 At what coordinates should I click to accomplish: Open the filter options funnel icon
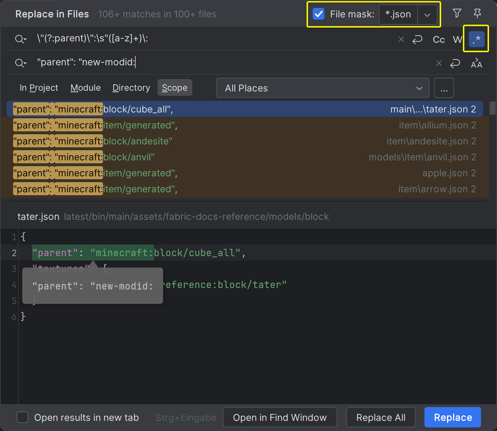coord(456,14)
